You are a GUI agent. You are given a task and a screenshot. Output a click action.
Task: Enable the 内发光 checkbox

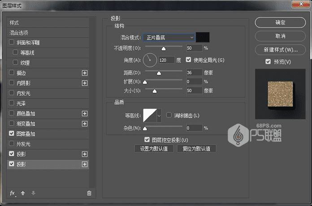pyautogui.click(x=12, y=93)
